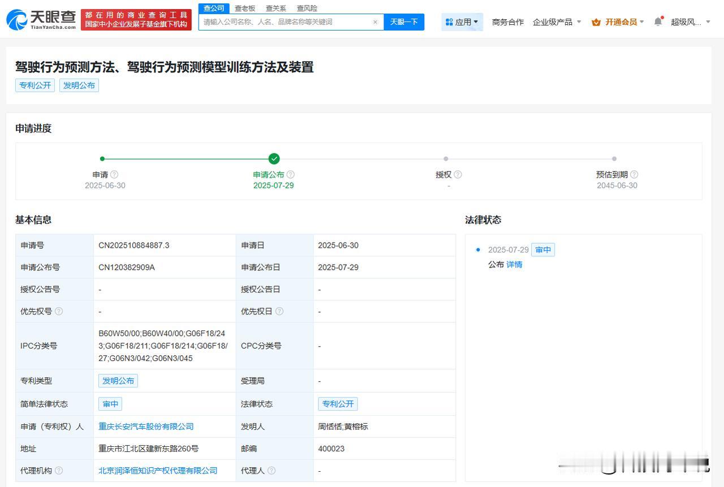Open notifications bell icon
The image size is (724, 487).
click(658, 21)
